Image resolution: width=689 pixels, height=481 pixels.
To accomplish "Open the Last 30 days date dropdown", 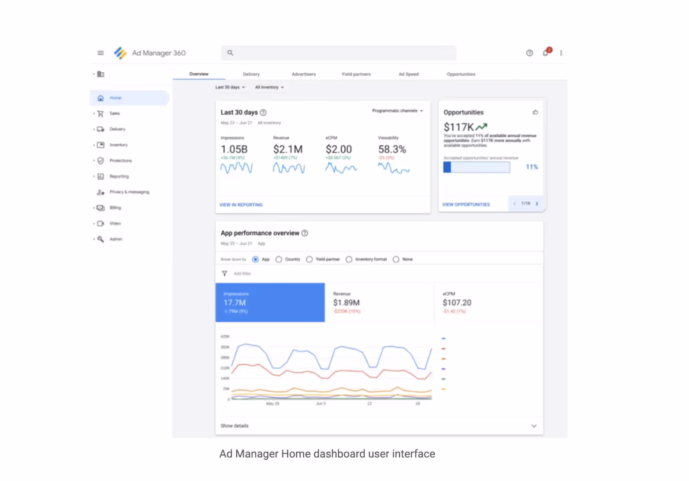I will 230,87.
